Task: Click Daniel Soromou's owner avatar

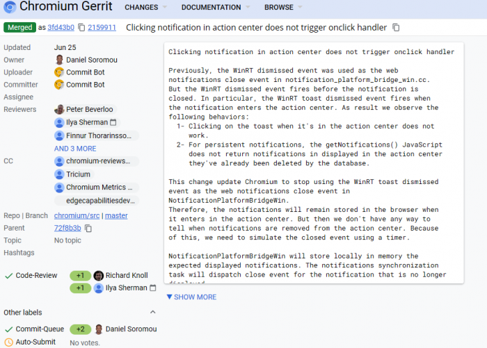Action: click(60, 60)
